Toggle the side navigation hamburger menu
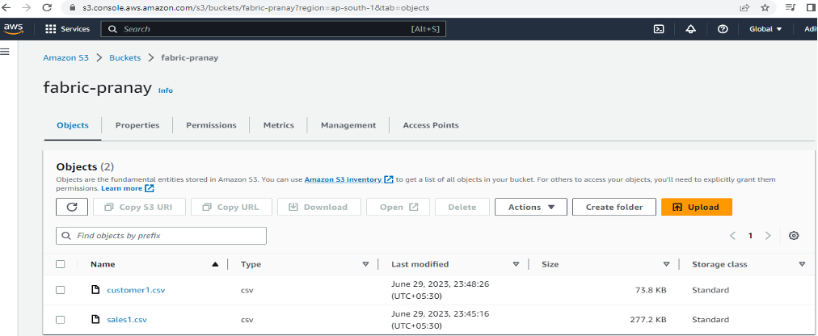The image size is (818, 336). pyautogui.click(x=6, y=51)
